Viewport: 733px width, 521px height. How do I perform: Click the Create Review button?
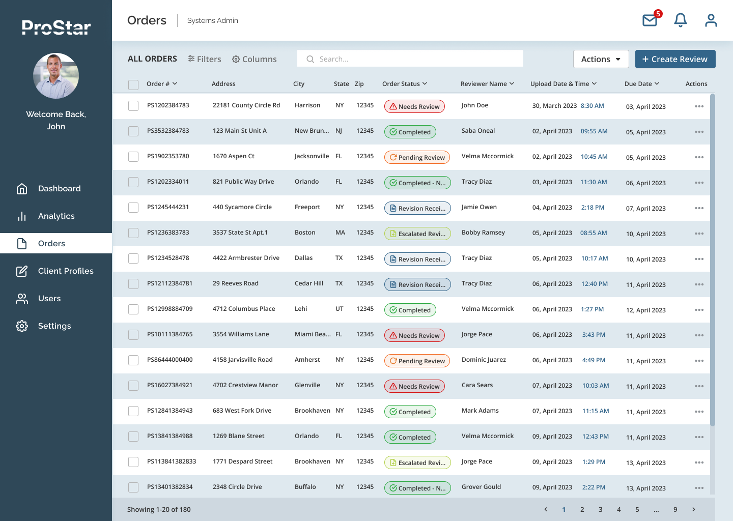pyautogui.click(x=675, y=59)
